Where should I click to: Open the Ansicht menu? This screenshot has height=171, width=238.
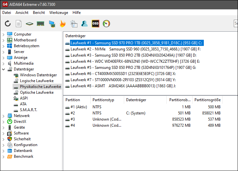[x=22, y=13]
